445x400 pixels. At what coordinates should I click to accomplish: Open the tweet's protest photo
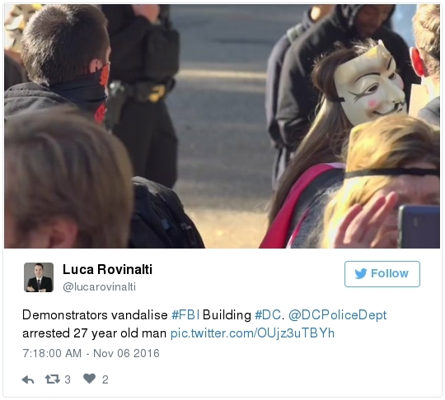(x=222, y=126)
